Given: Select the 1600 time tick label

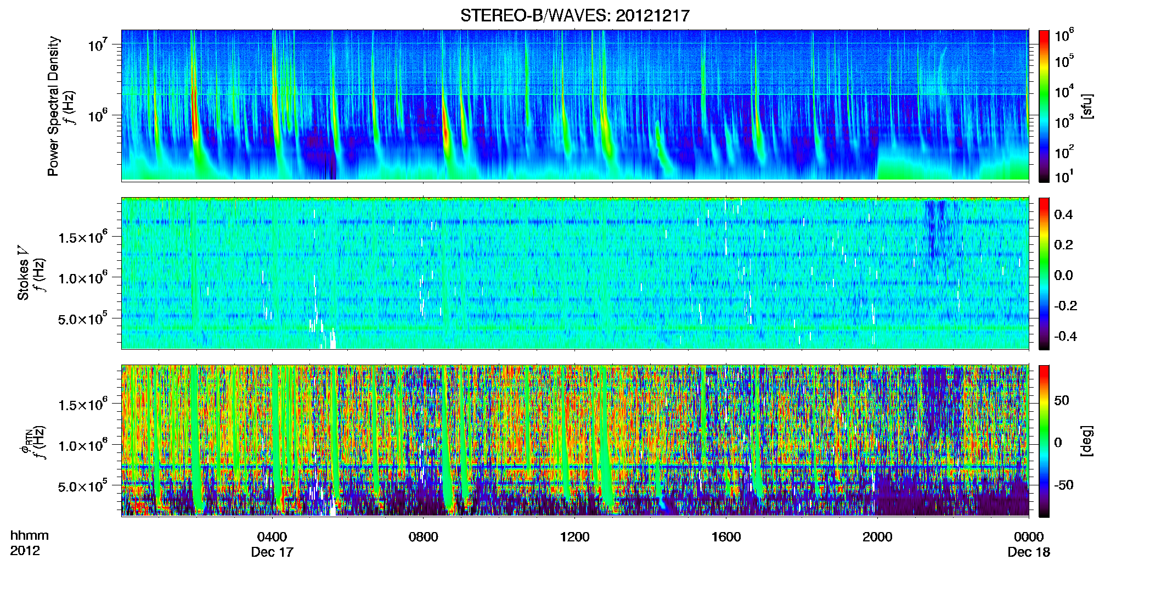Looking at the screenshot, I should [726, 536].
